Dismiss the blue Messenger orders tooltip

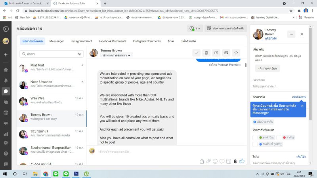(x=302, y=106)
